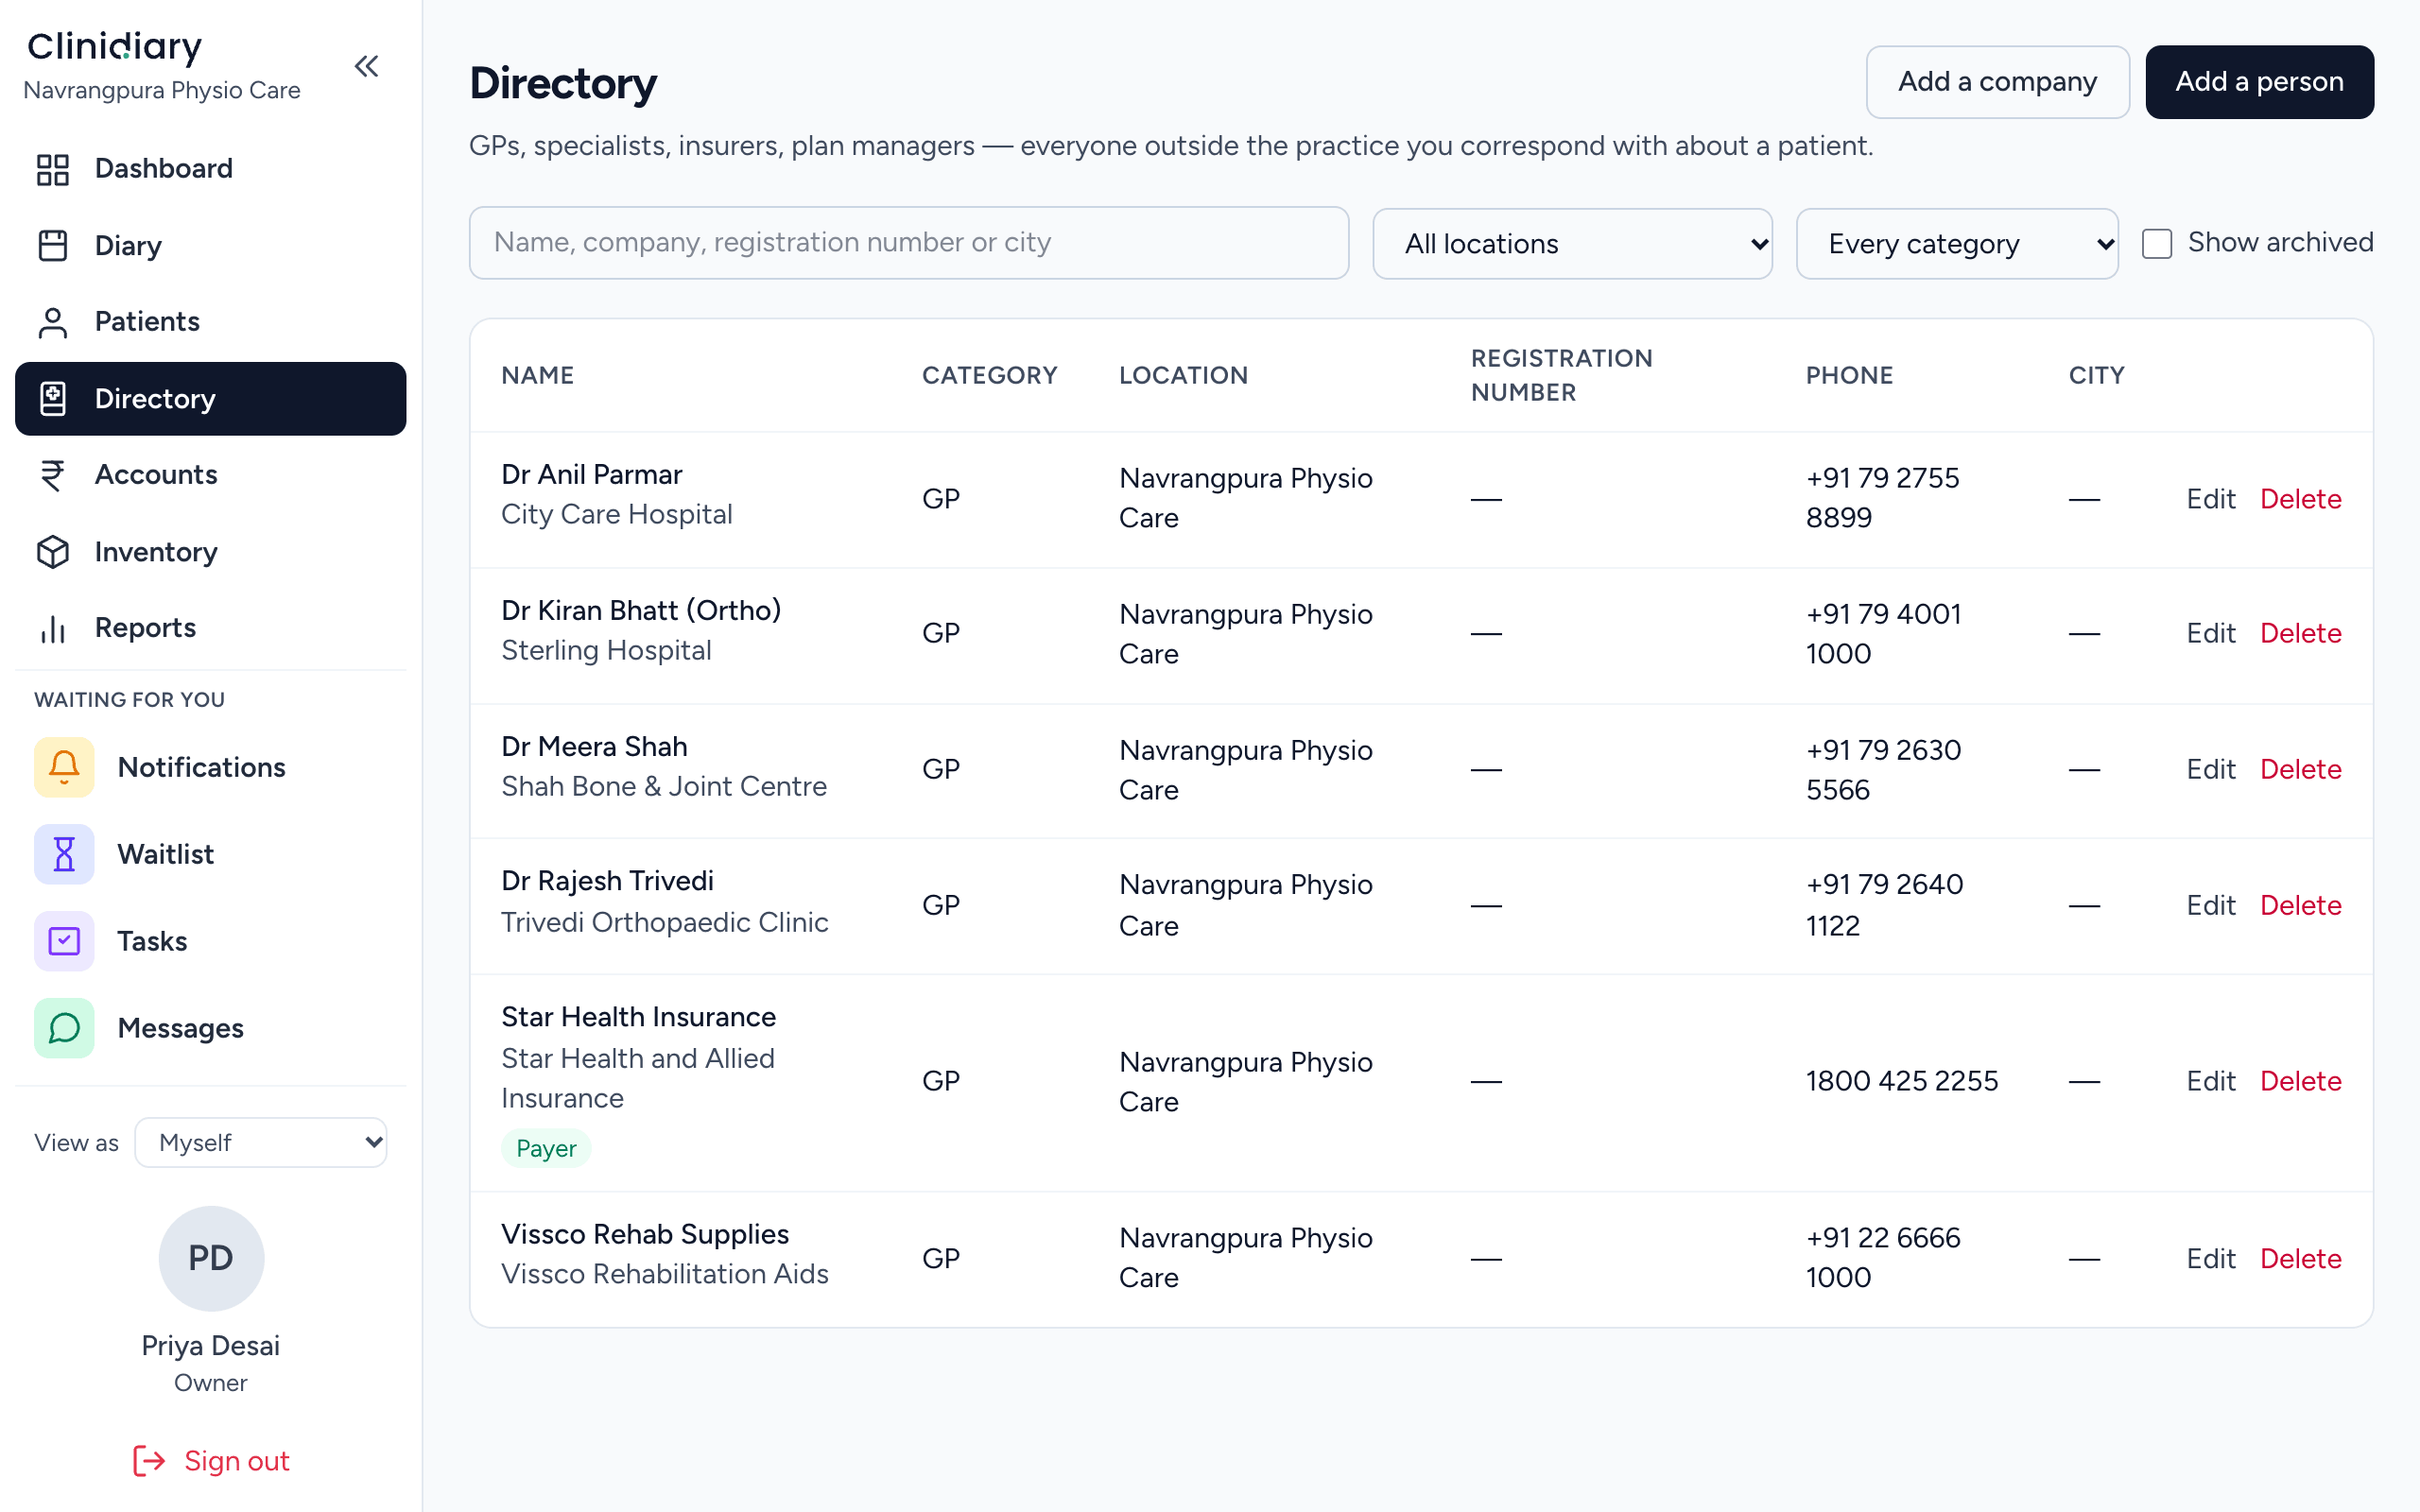Click the Diary calendar icon
Image resolution: width=2420 pixels, height=1512 pixels.
53,245
